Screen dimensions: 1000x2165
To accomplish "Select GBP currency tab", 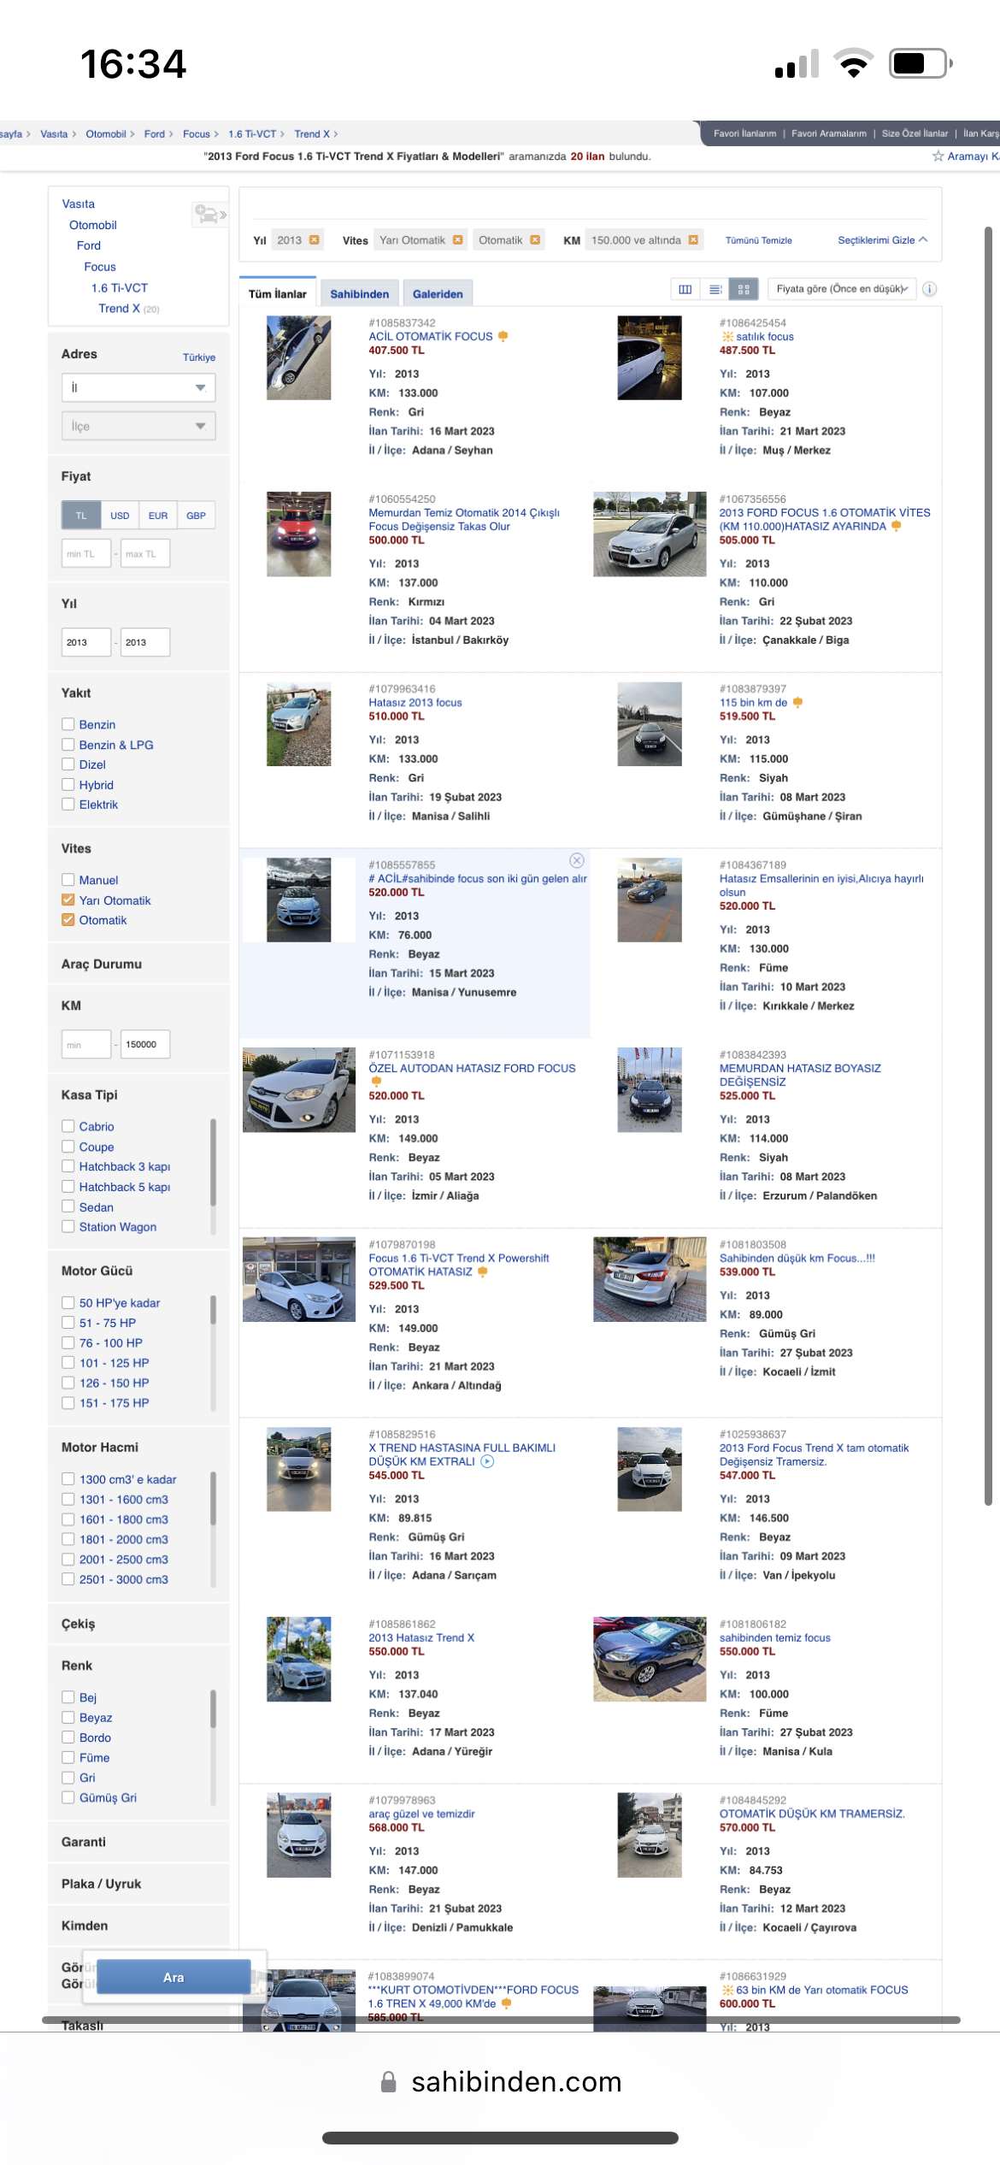I will pyautogui.click(x=197, y=516).
